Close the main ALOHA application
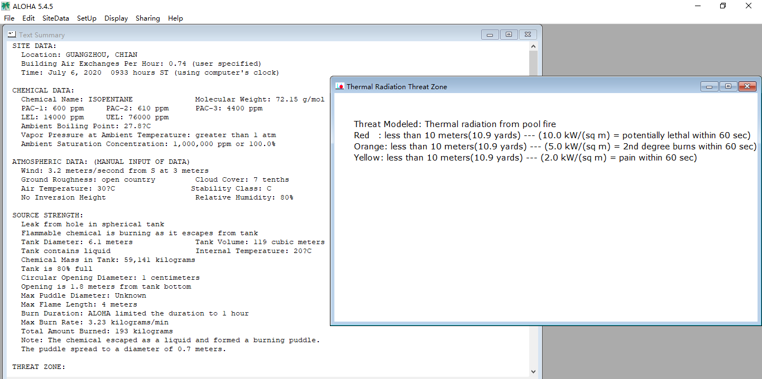The height and width of the screenshot is (379, 762). pos(749,6)
